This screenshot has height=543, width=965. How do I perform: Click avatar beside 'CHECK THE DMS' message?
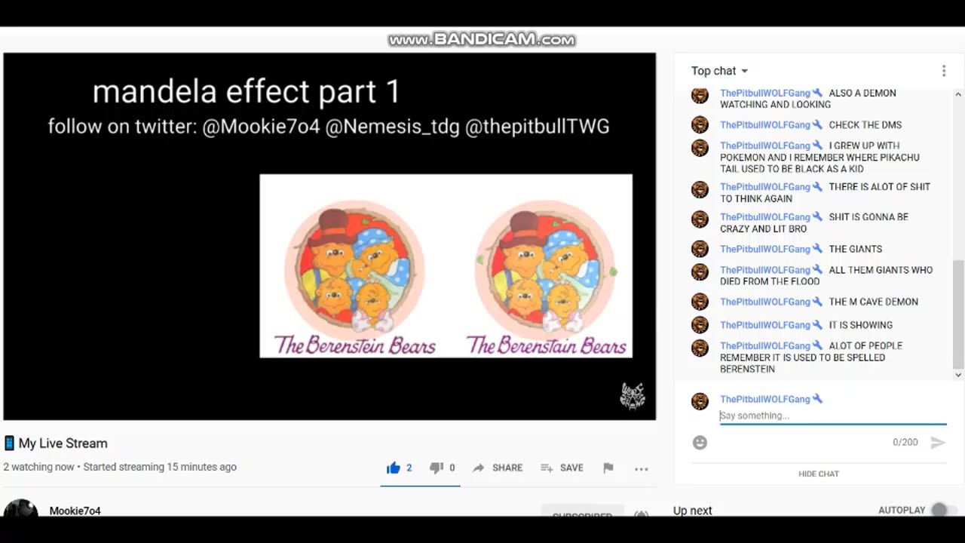[x=700, y=124]
